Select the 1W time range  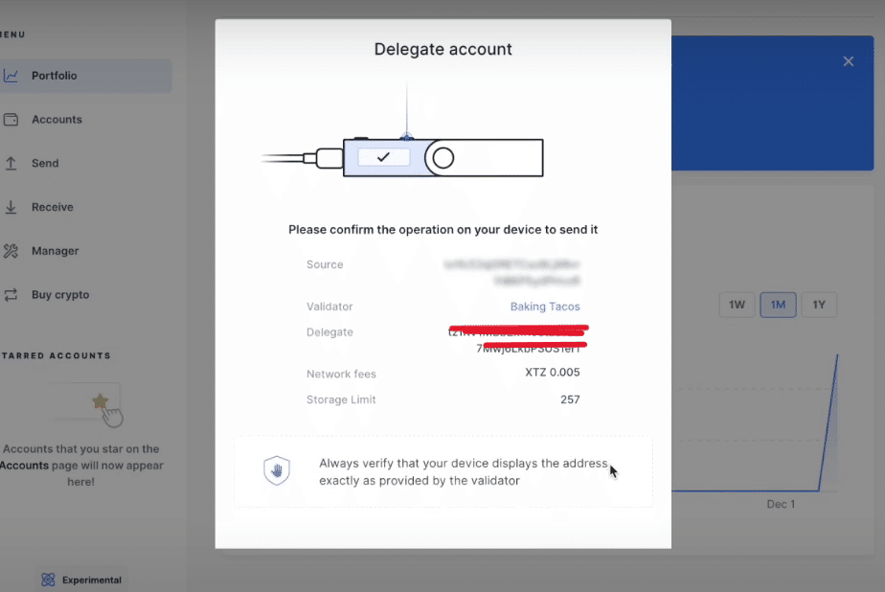point(737,305)
